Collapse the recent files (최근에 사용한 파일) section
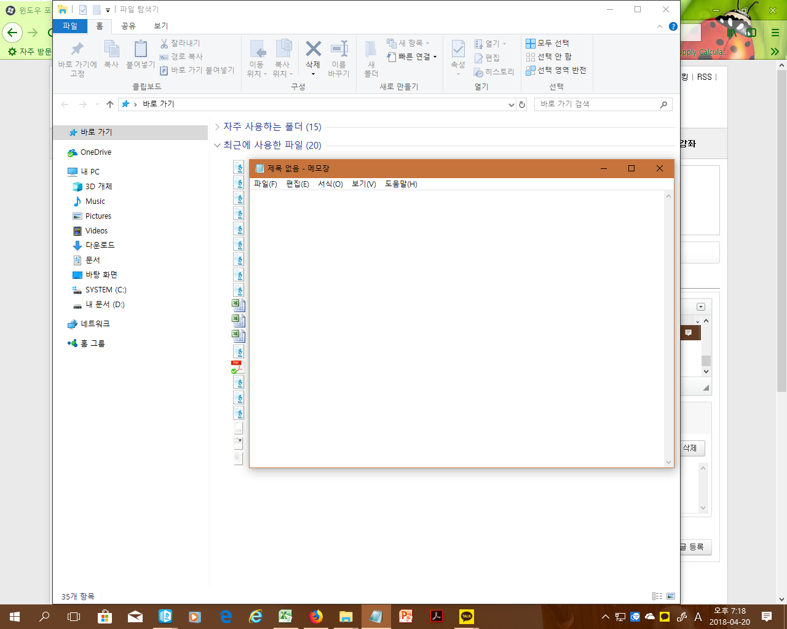The image size is (787, 629). click(x=217, y=145)
